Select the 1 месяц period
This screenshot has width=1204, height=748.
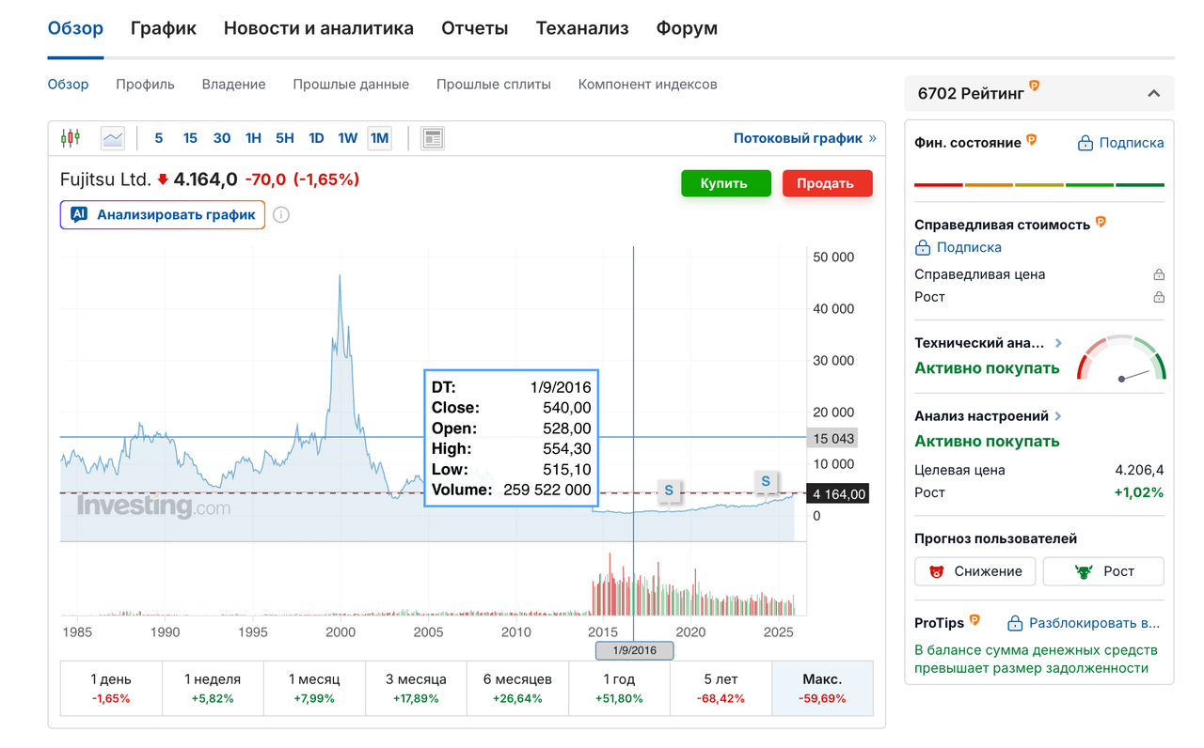(314, 688)
